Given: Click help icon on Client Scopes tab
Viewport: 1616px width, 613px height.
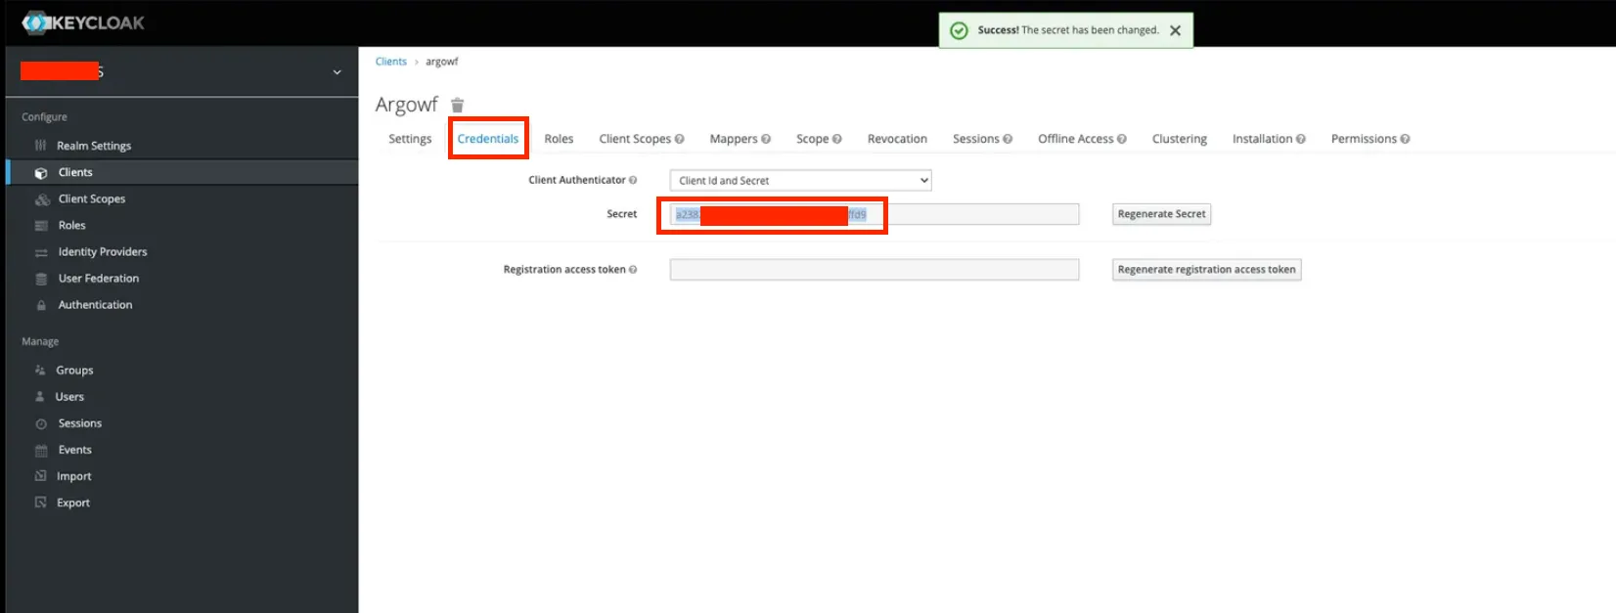Looking at the screenshot, I should click(679, 139).
